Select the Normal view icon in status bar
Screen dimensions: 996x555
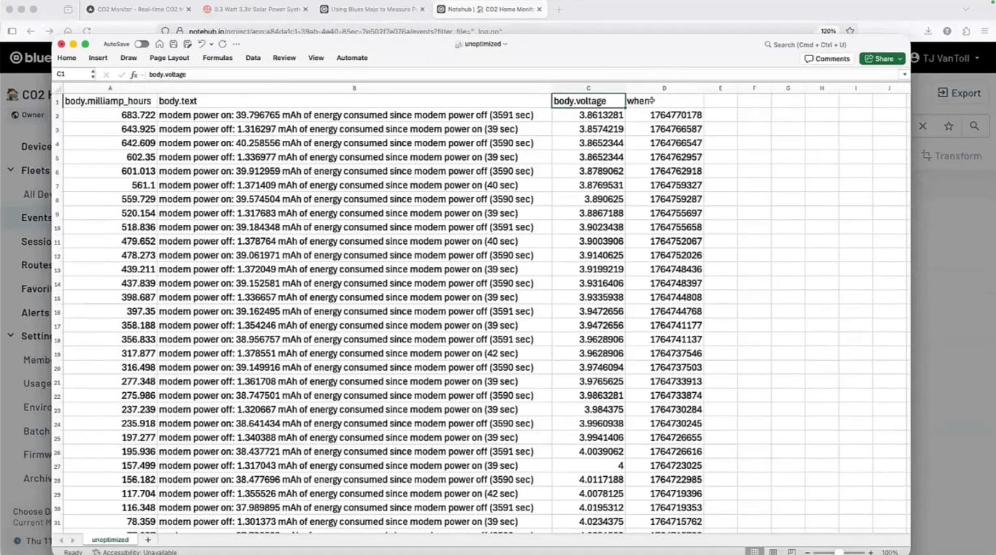[x=755, y=551]
